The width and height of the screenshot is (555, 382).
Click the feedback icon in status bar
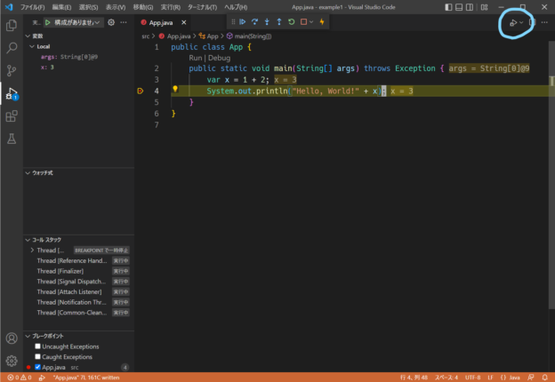tap(531, 378)
